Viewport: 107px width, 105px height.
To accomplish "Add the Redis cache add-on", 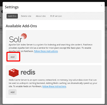I will pos(12,92).
